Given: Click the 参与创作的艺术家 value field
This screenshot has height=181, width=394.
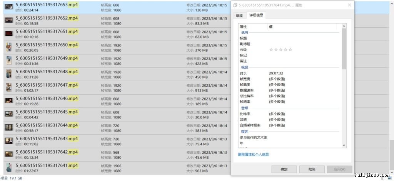Looking at the screenshot, I should (304, 137).
